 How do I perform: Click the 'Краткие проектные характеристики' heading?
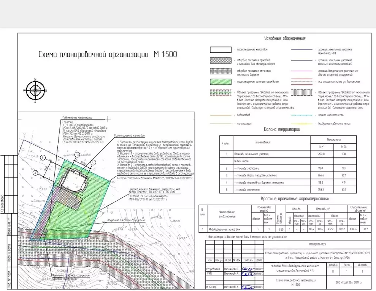(295, 199)
